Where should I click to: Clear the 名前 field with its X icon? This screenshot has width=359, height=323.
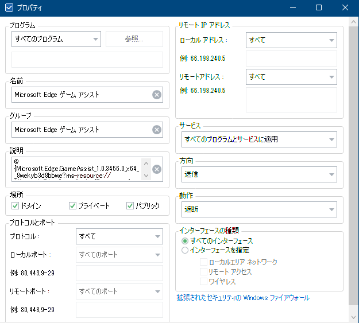click(157, 95)
